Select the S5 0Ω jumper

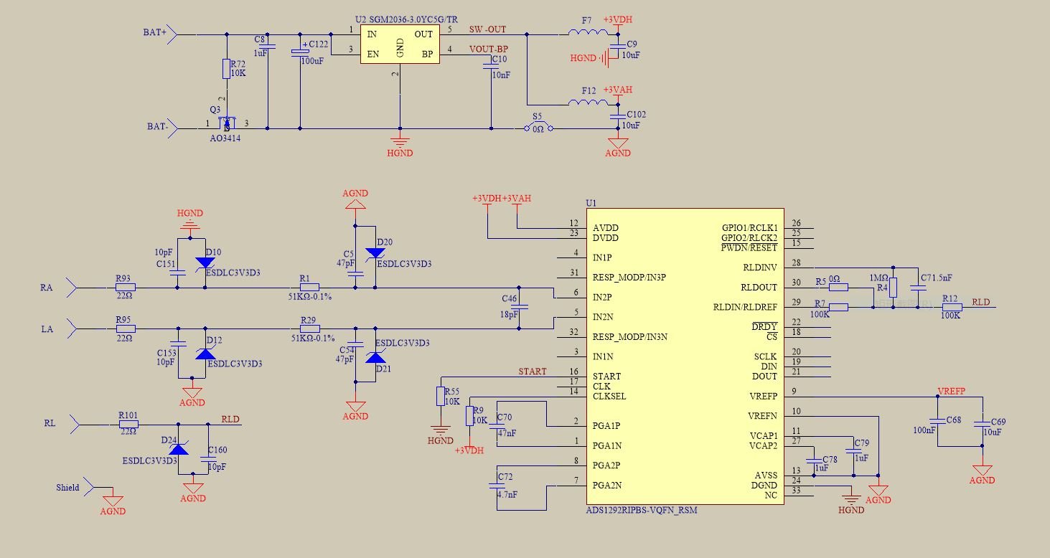[538, 128]
